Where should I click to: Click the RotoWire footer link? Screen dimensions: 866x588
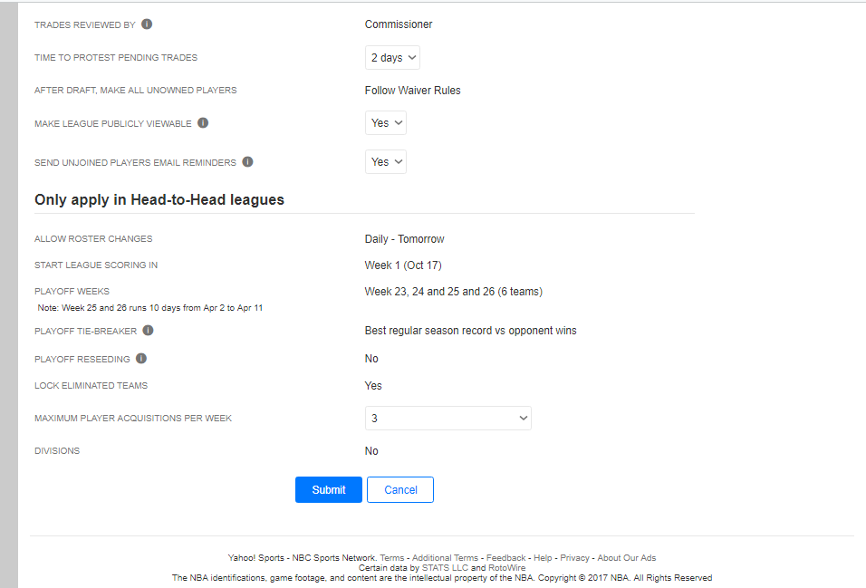pyautogui.click(x=507, y=568)
